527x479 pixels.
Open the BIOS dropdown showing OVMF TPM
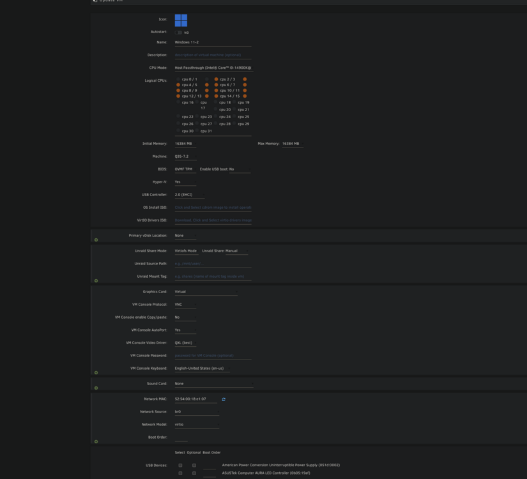click(x=185, y=169)
